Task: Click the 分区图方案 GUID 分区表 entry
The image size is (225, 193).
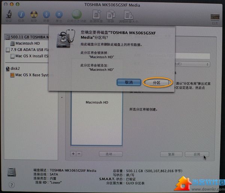Action: point(125,183)
